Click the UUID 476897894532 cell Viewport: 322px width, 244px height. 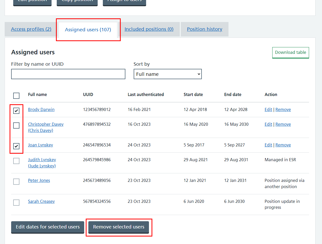(x=97, y=124)
